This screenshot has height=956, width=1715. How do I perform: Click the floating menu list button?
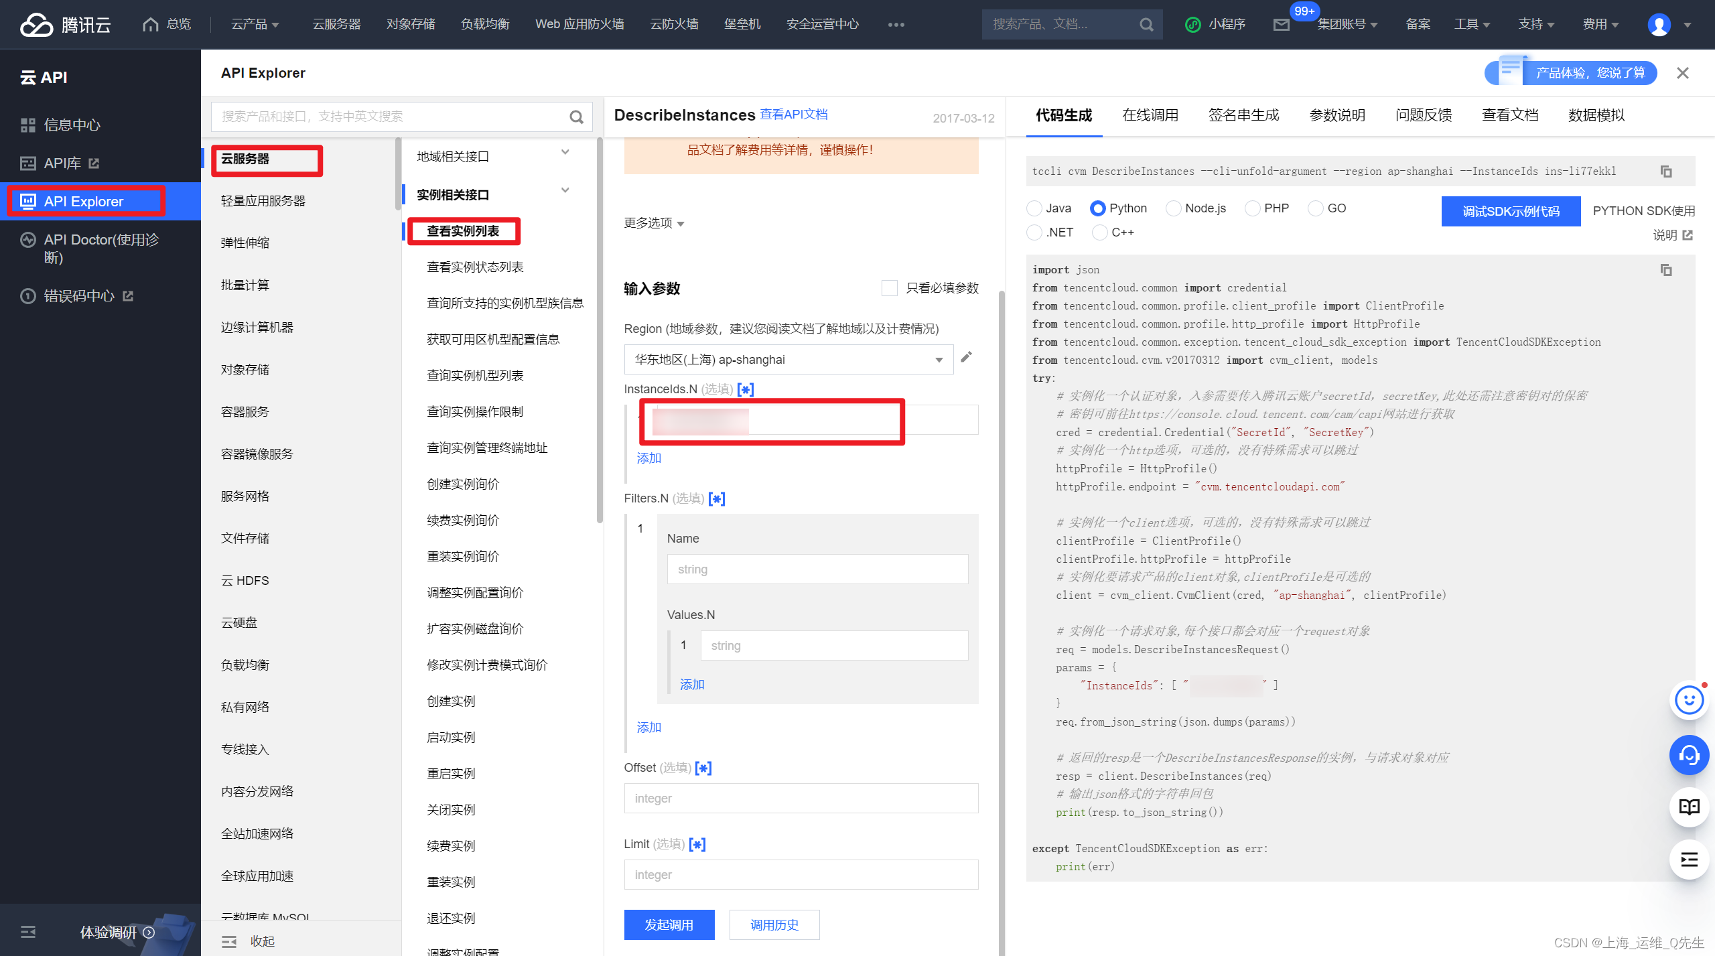(1689, 860)
